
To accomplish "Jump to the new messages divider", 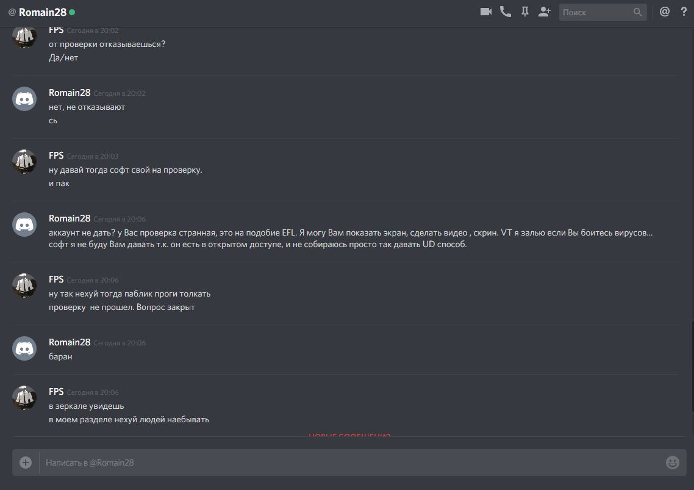I will (349, 435).
